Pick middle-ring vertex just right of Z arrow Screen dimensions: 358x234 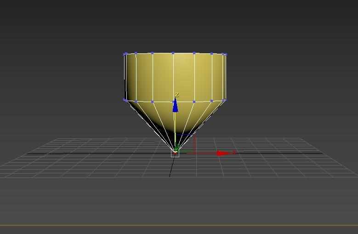[194, 102]
